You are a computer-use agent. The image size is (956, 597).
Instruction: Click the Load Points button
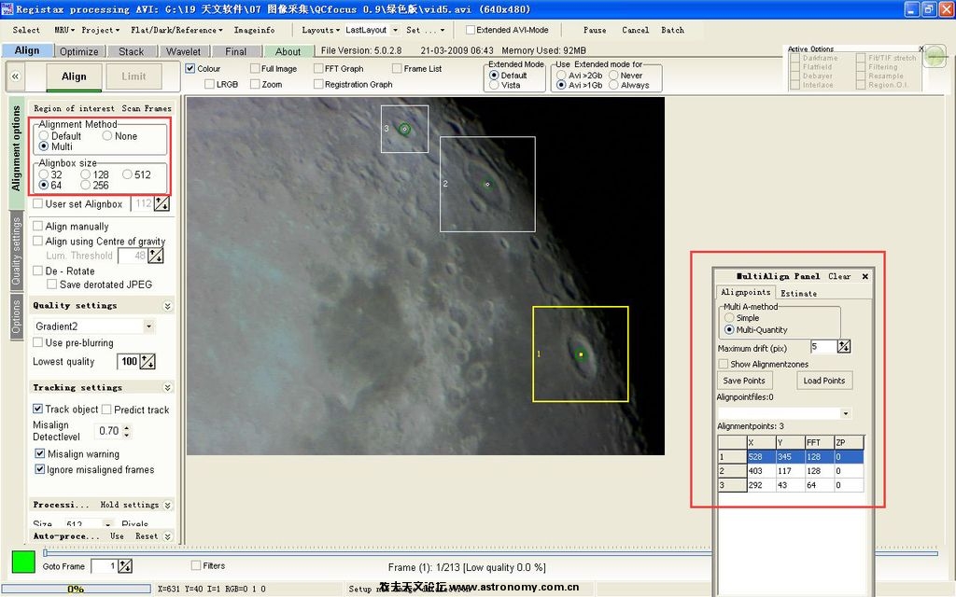[824, 381]
